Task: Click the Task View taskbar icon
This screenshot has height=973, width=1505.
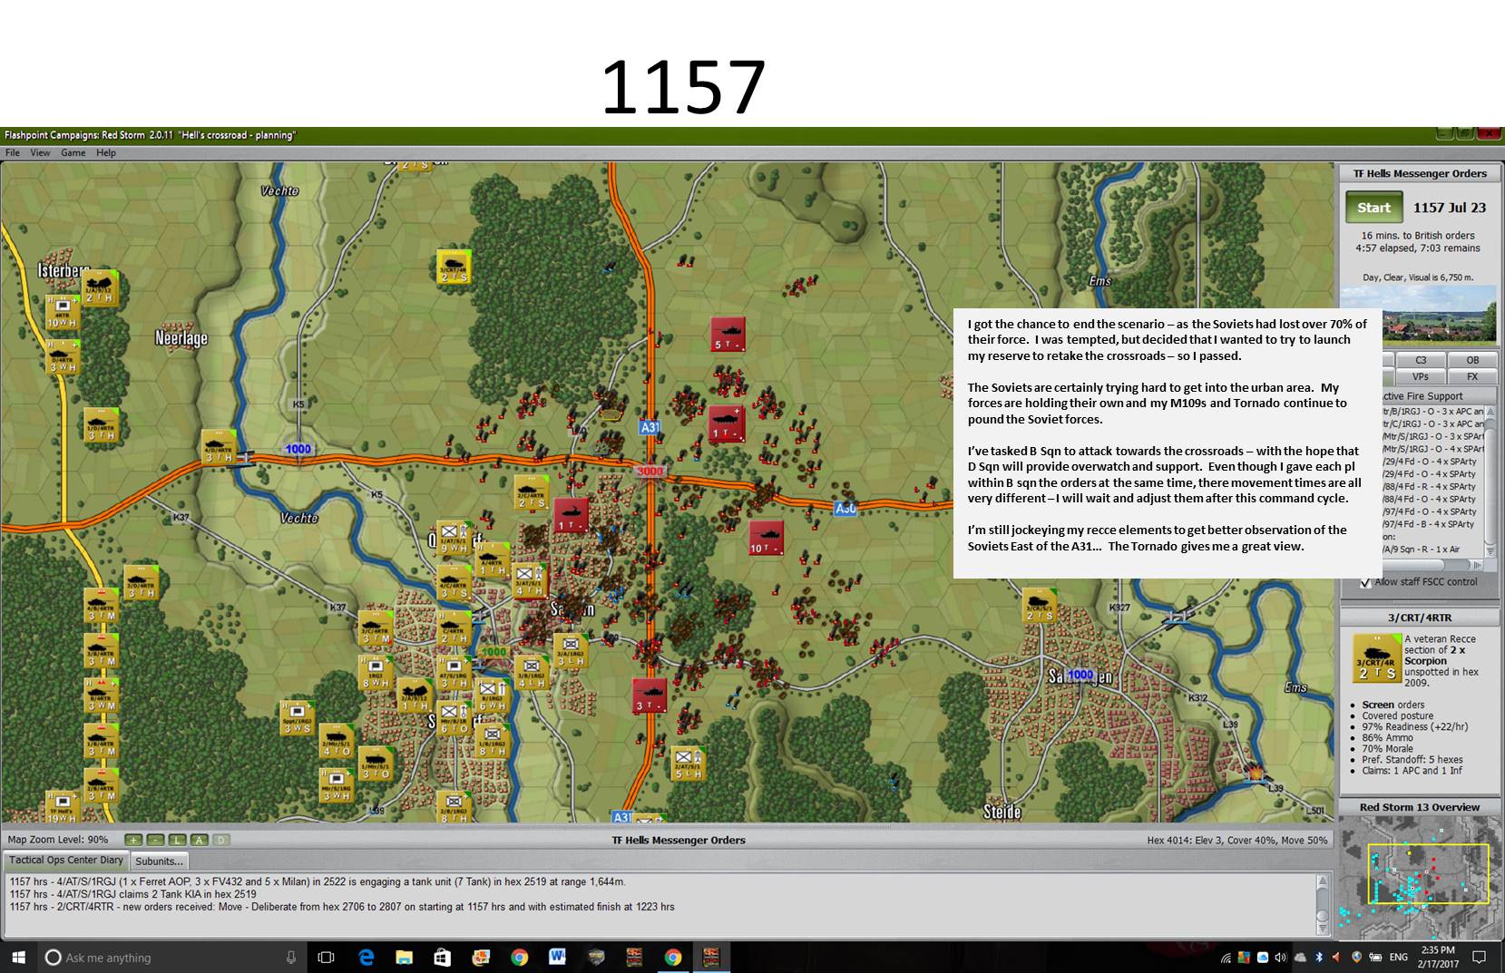Action: coord(327,957)
